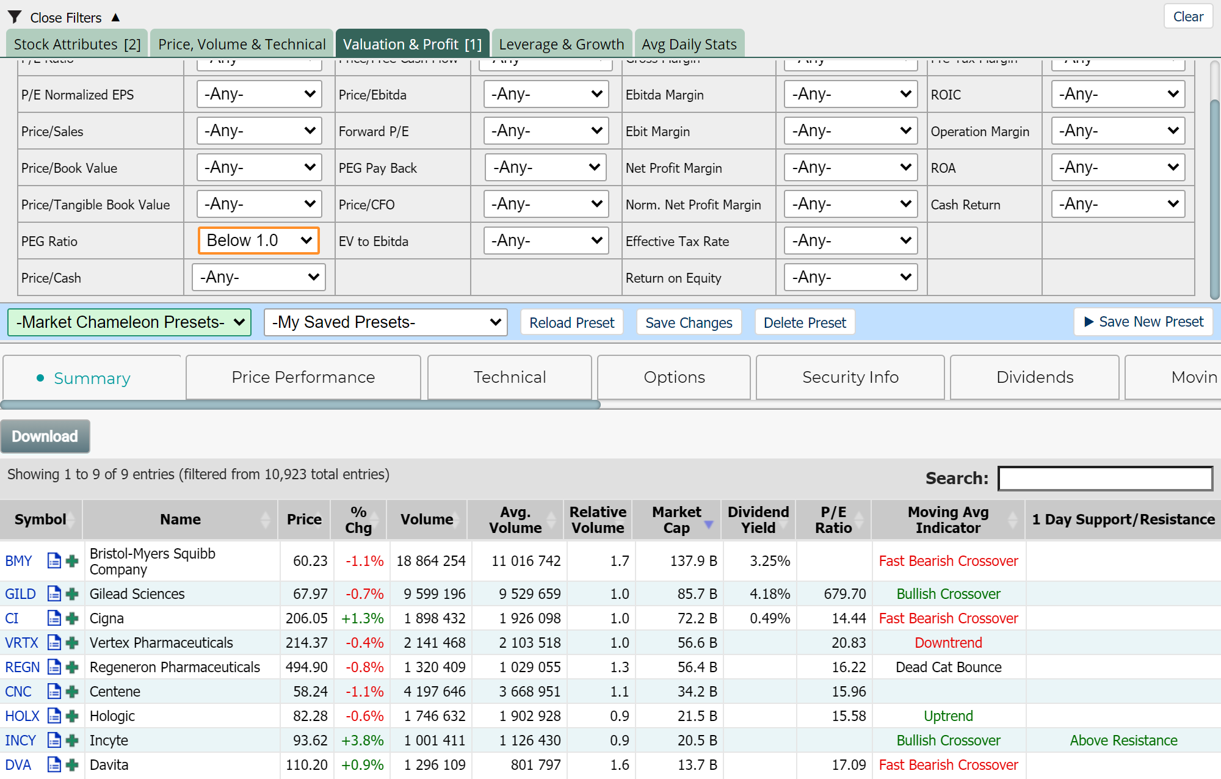The width and height of the screenshot is (1221, 779).
Task: Open the PEG Pay Back dropdown
Action: click(546, 167)
